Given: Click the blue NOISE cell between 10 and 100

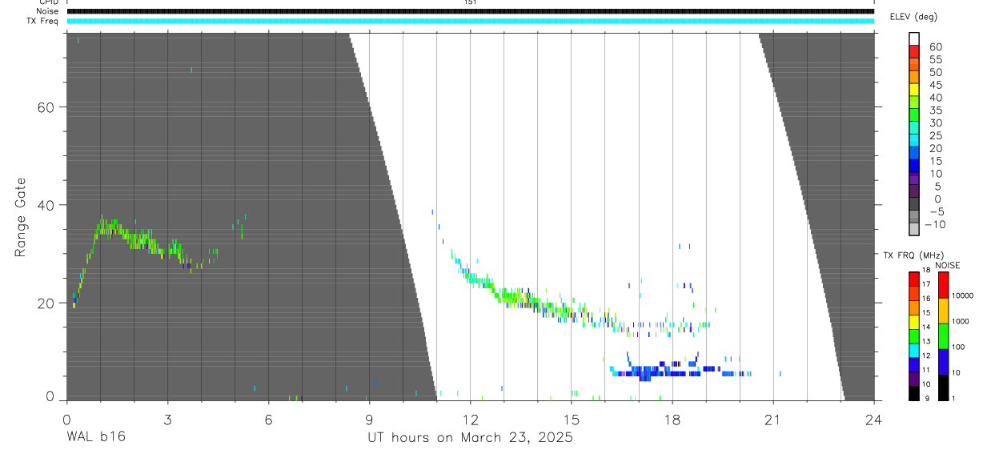Looking at the screenshot, I should click(943, 361).
